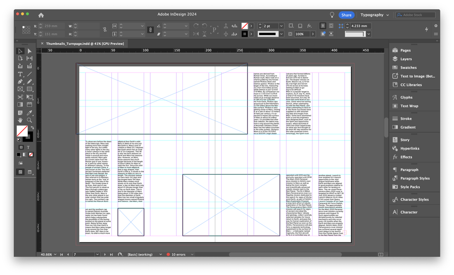
Task: Select the Type tool
Action: [20, 74]
